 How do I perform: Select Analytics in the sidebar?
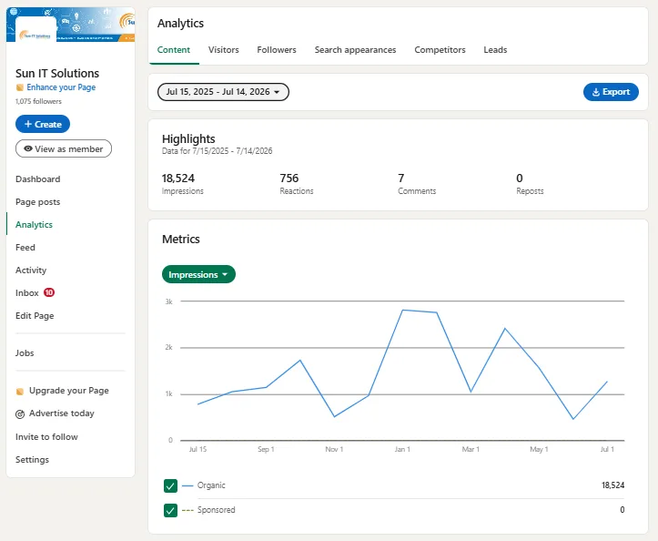pos(34,224)
